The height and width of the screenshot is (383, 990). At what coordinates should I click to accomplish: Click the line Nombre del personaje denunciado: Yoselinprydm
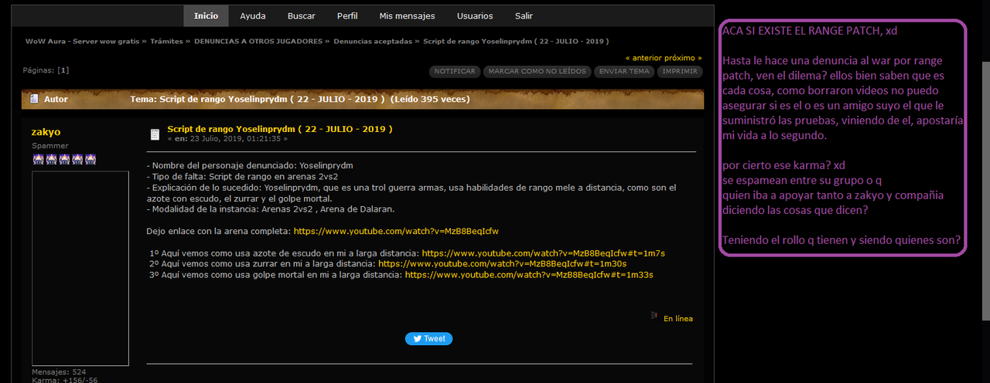click(249, 166)
